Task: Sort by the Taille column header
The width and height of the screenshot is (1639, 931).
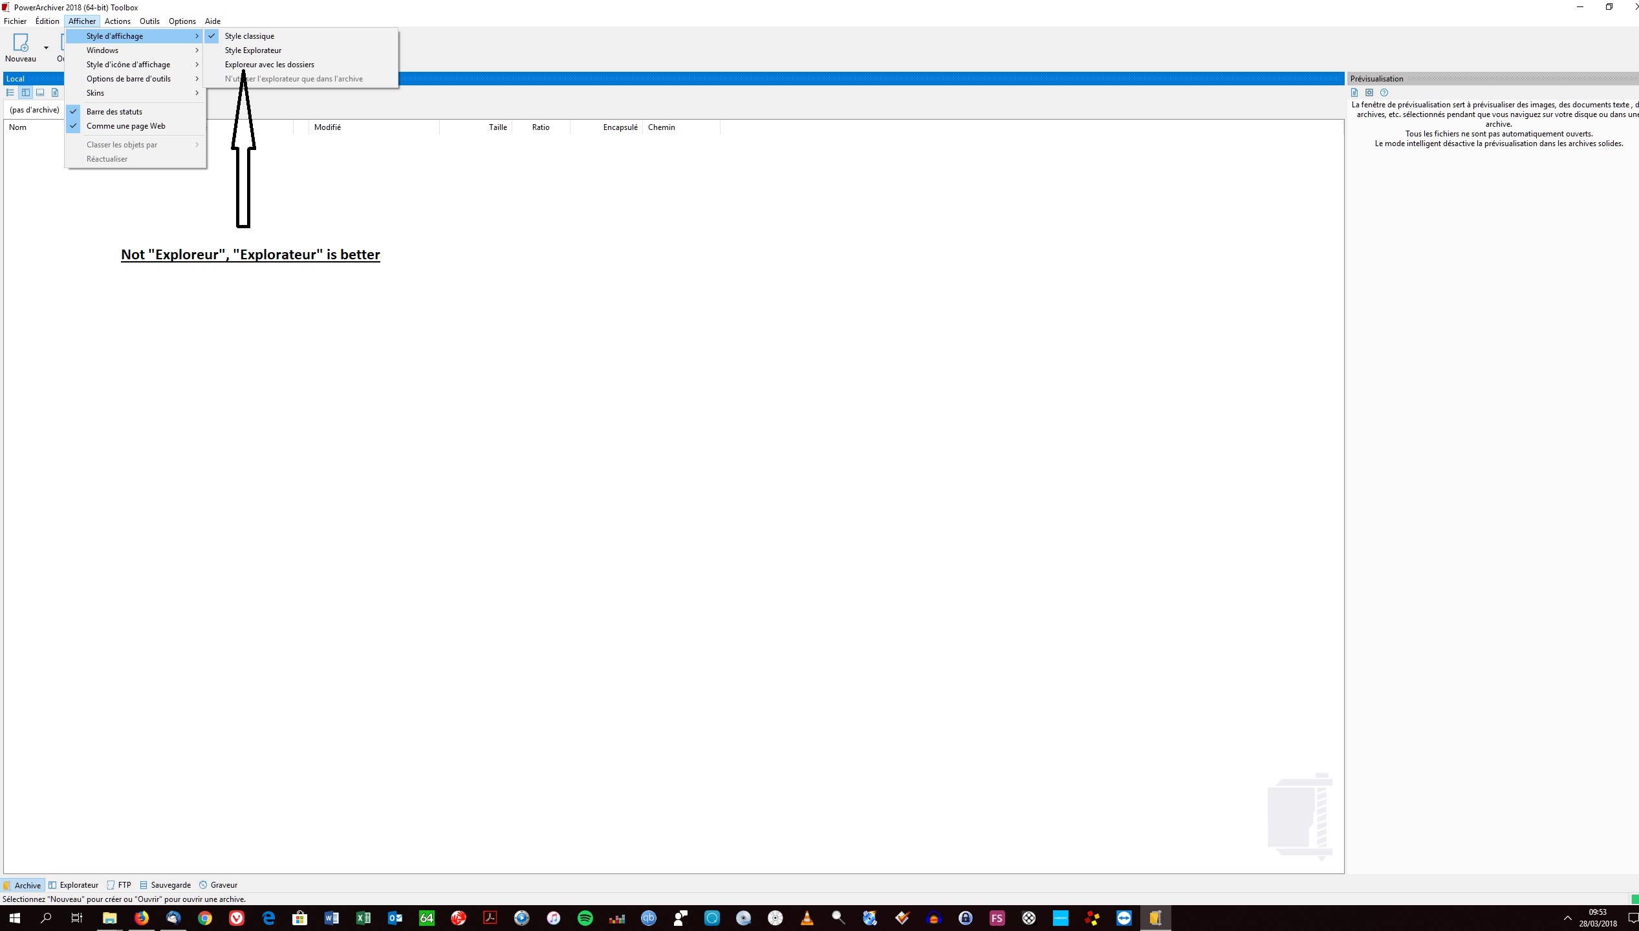Action: point(476,127)
